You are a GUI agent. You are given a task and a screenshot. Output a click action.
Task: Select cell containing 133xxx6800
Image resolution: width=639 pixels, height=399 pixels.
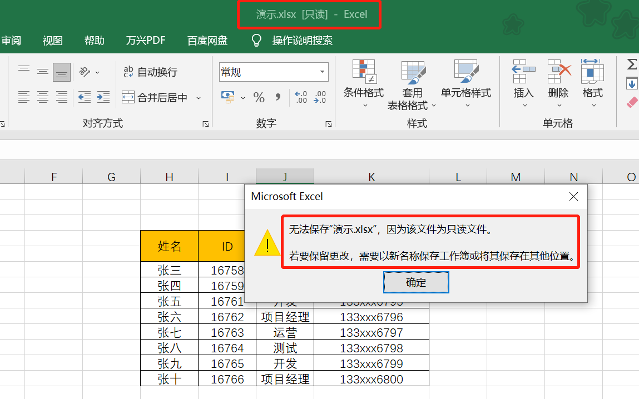[371, 379]
